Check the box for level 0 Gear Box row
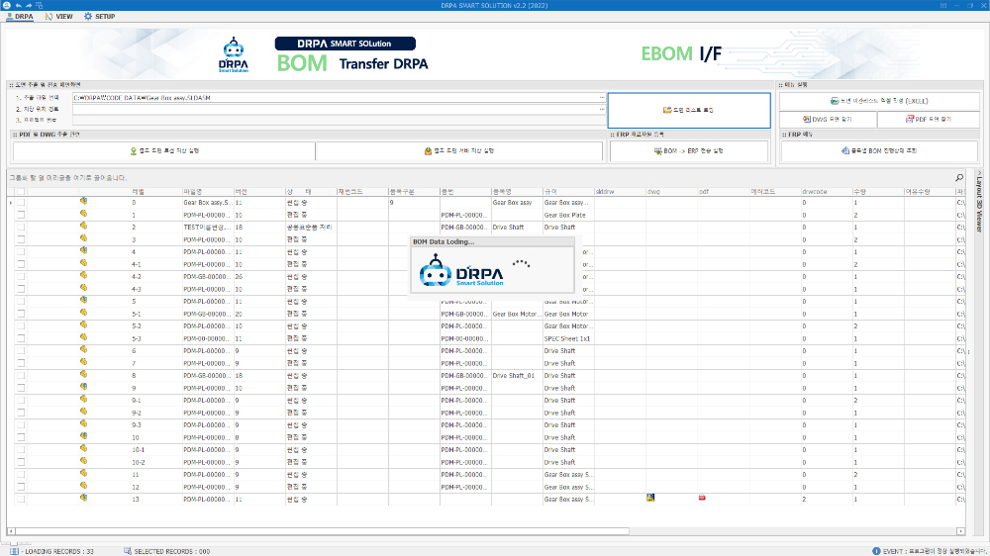Image resolution: width=990 pixels, height=556 pixels. point(21,203)
